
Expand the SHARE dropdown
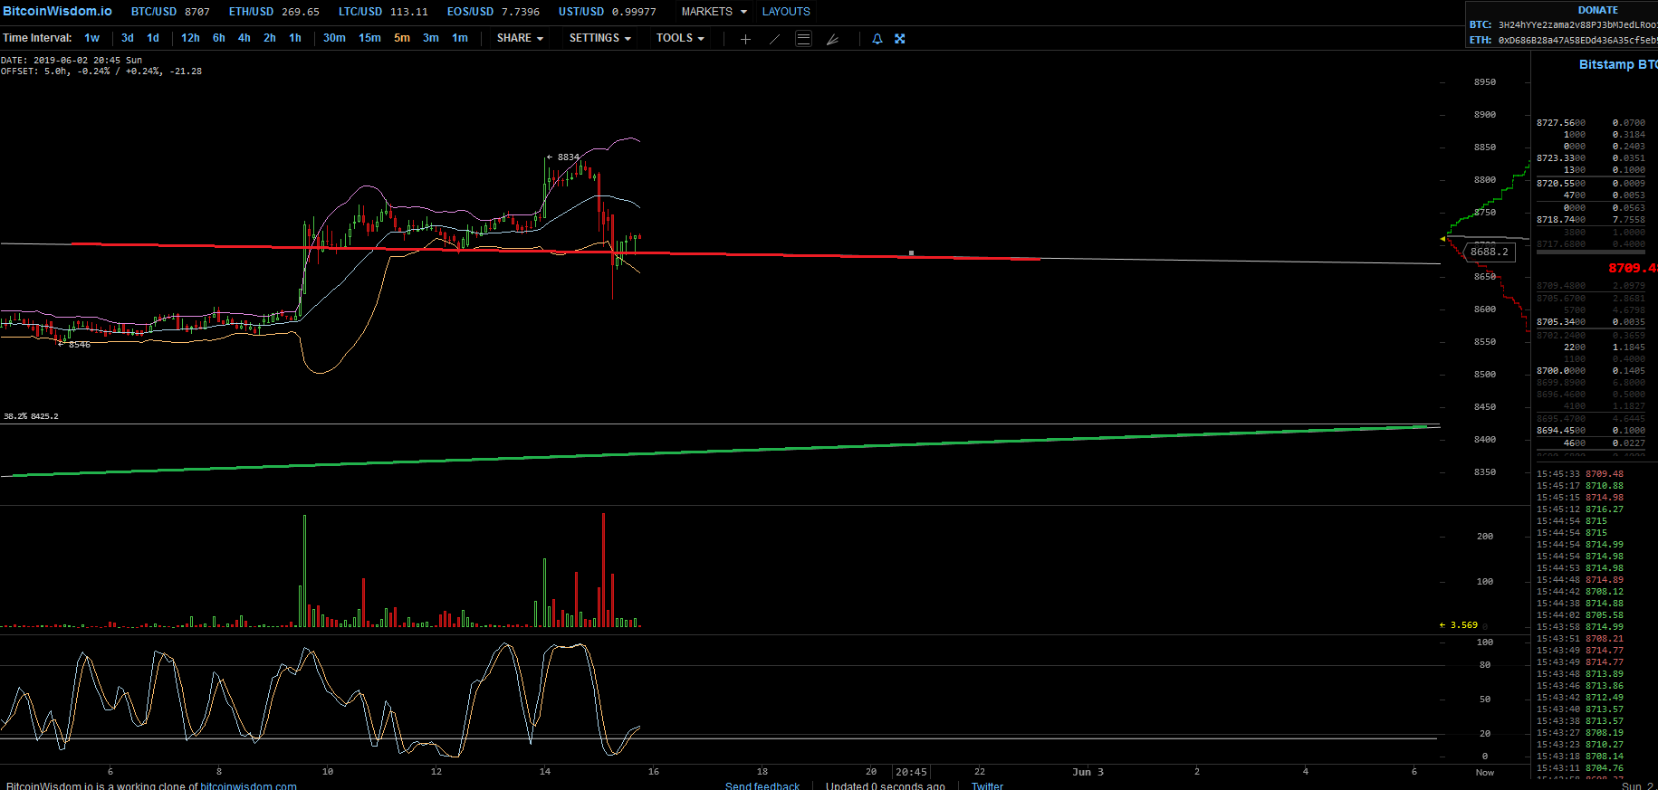click(520, 38)
